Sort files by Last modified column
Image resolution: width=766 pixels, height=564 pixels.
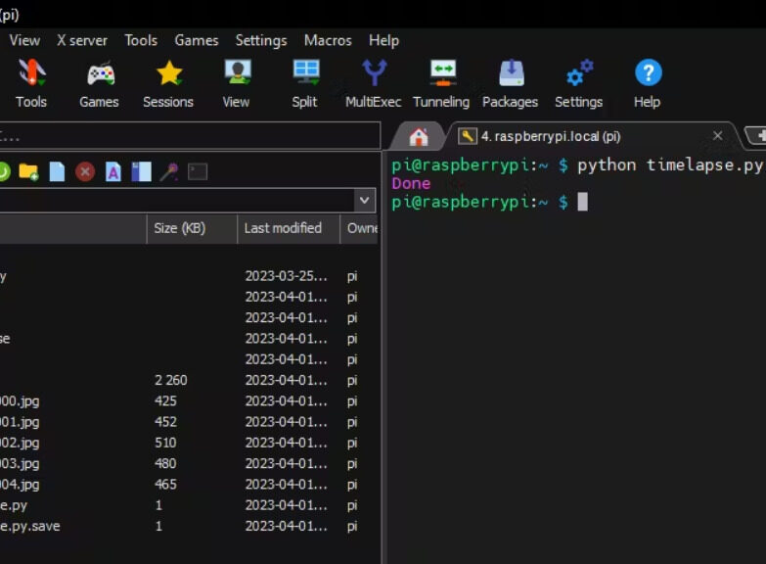[x=283, y=228]
